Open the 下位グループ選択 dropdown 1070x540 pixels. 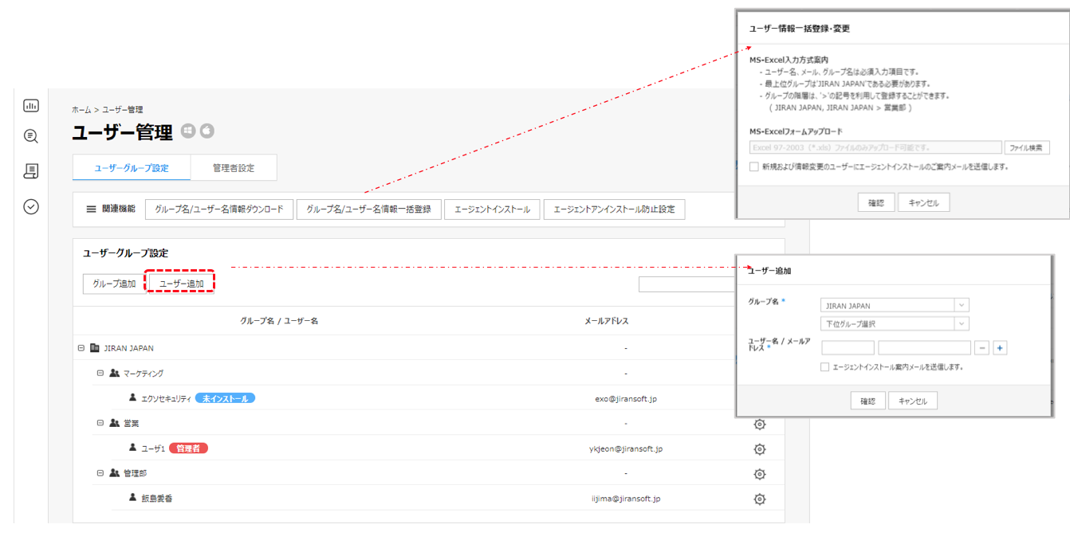[x=895, y=324]
